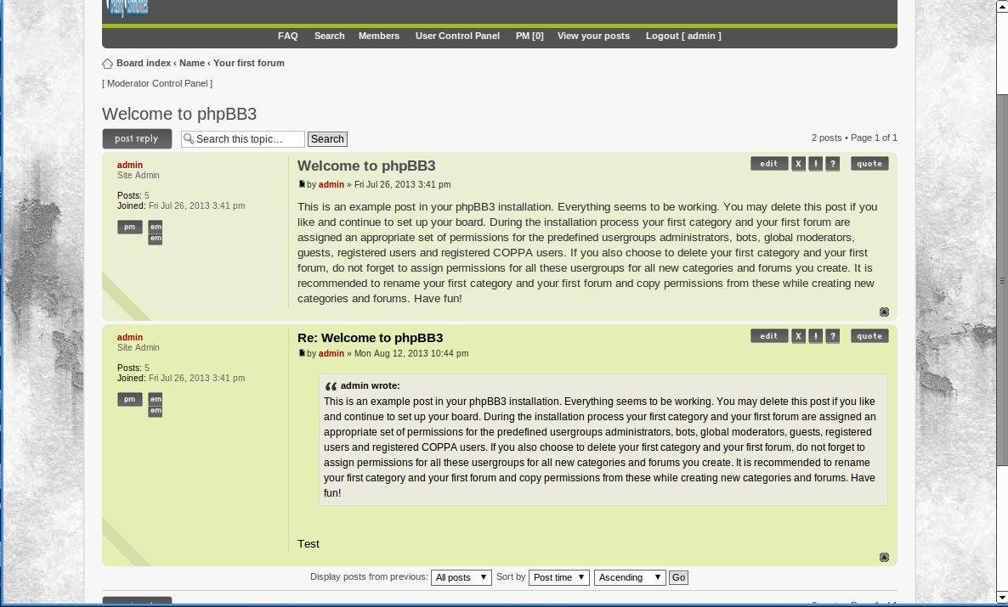Image resolution: width=1008 pixels, height=607 pixels.
Task: Delete the first "Welcome to phpBB3" post via X icon
Action: [798, 163]
